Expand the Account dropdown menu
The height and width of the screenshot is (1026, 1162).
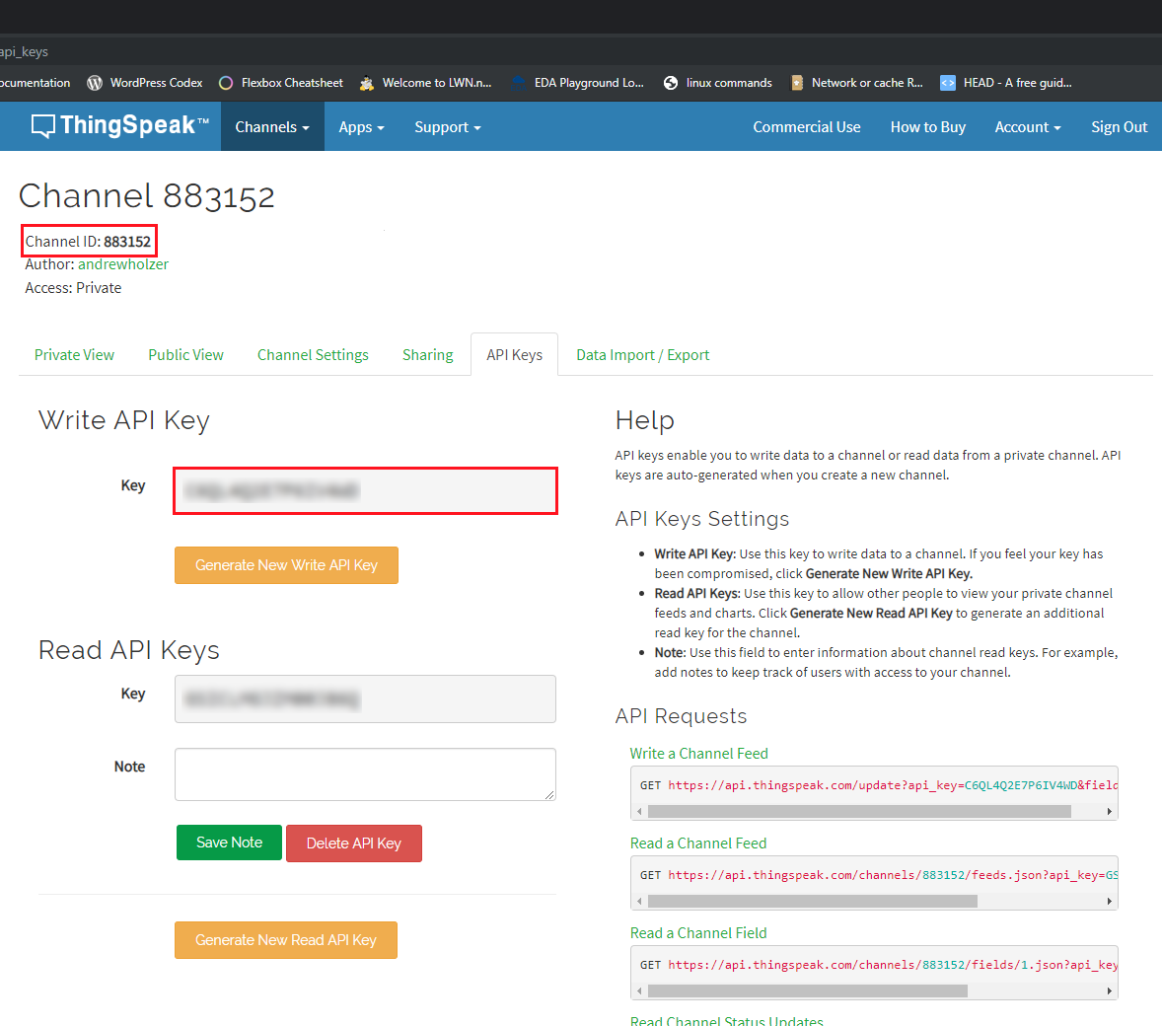[1028, 126]
